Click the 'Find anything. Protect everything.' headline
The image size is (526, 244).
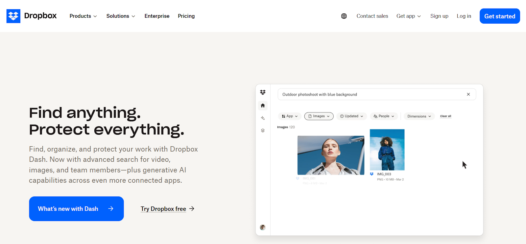[x=107, y=121]
